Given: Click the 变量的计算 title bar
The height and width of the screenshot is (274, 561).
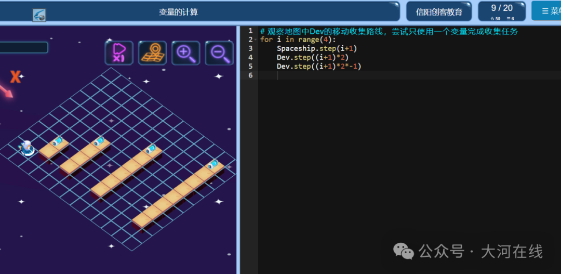Looking at the screenshot, I should pos(179,12).
